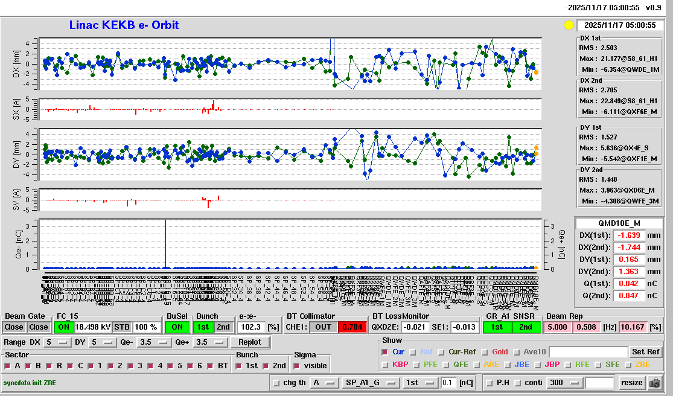Image resolution: width=673 pixels, height=396 pixels.
Task: Toggle the Cur checkbox in Show
Action: coord(384,352)
